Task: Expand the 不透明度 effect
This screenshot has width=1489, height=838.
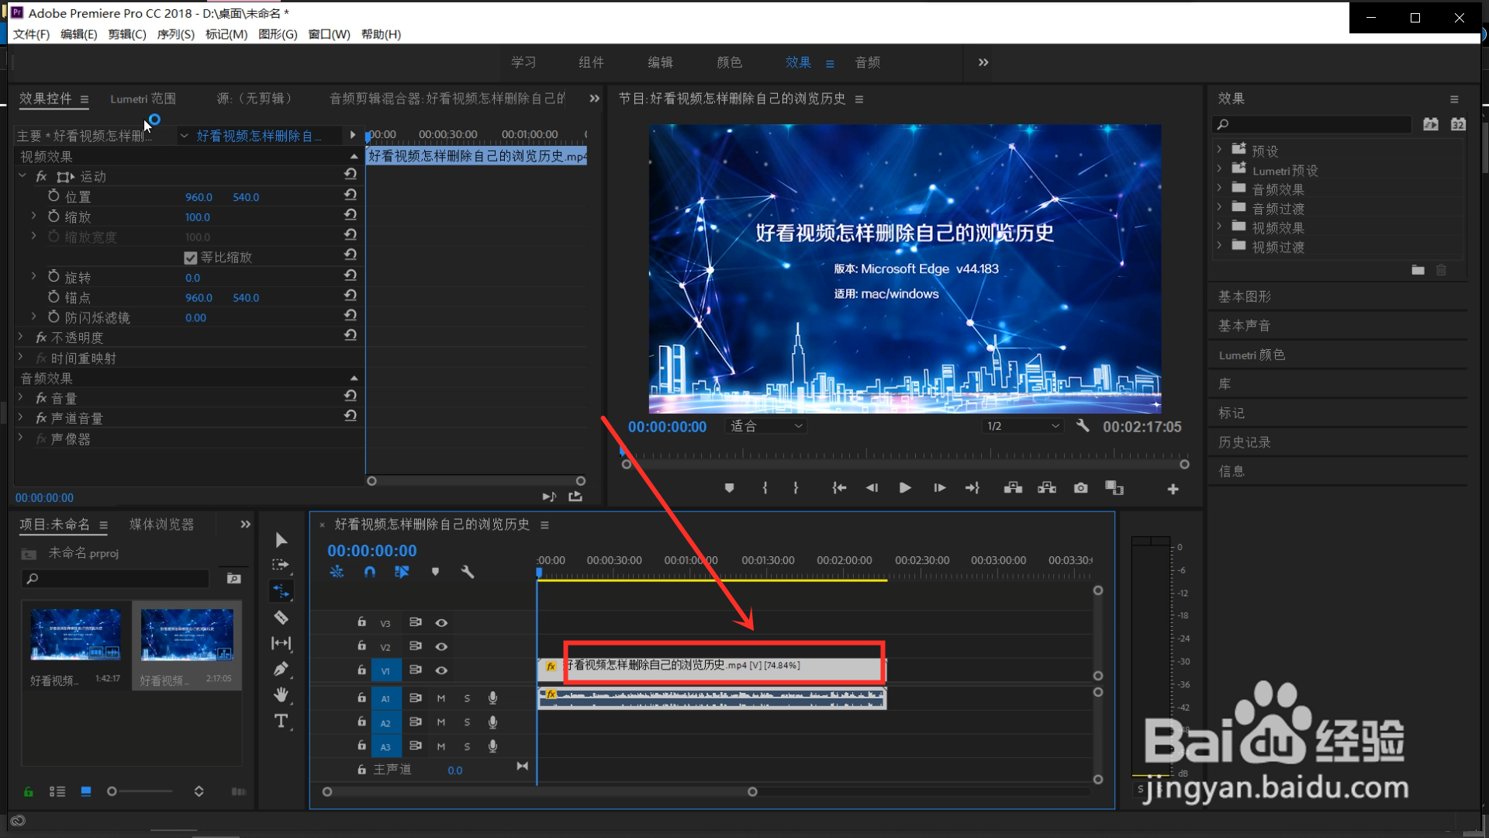Action: (x=21, y=338)
